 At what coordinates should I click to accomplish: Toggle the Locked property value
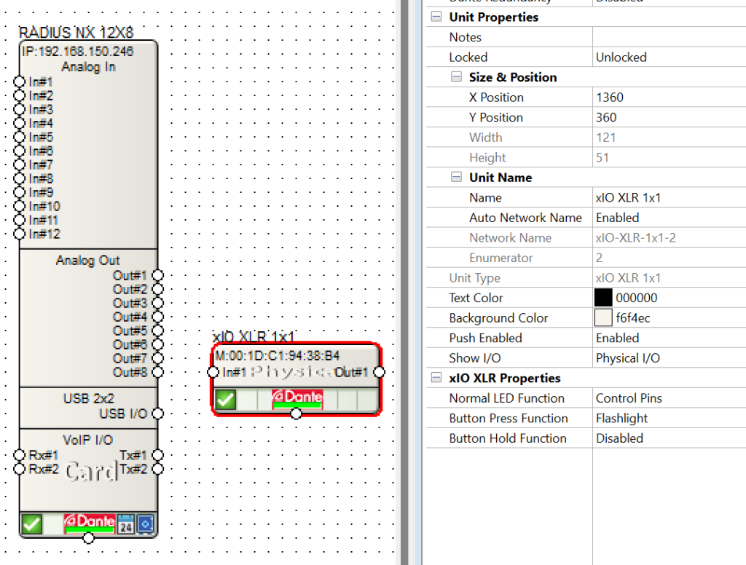click(667, 58)
